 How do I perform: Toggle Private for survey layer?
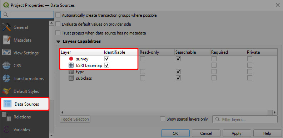[250, 59]
